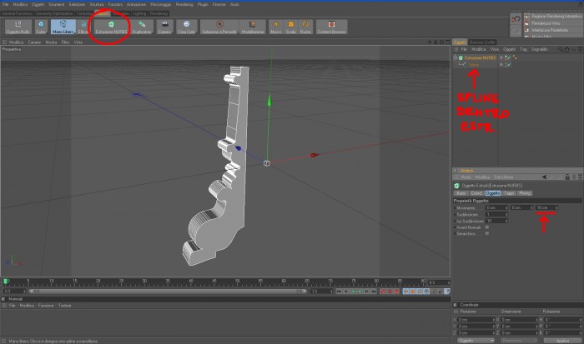
Task: Switch to Modellazione mode icon
Action: point(253,24)
